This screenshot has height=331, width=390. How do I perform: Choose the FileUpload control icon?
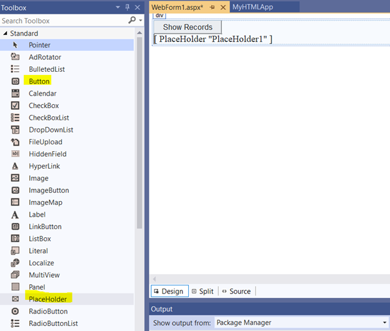click(x=15, y=142)
